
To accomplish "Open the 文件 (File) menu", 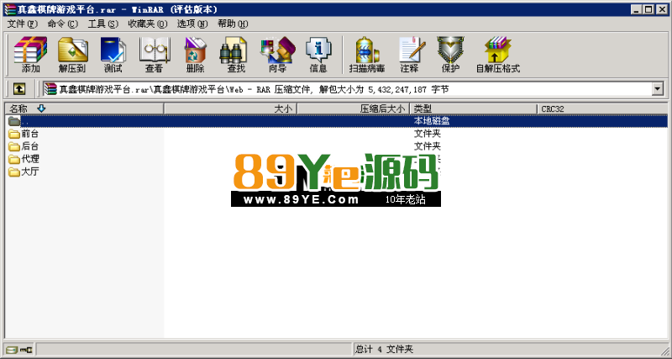I will pyautogui.click(x=22, y=24).
